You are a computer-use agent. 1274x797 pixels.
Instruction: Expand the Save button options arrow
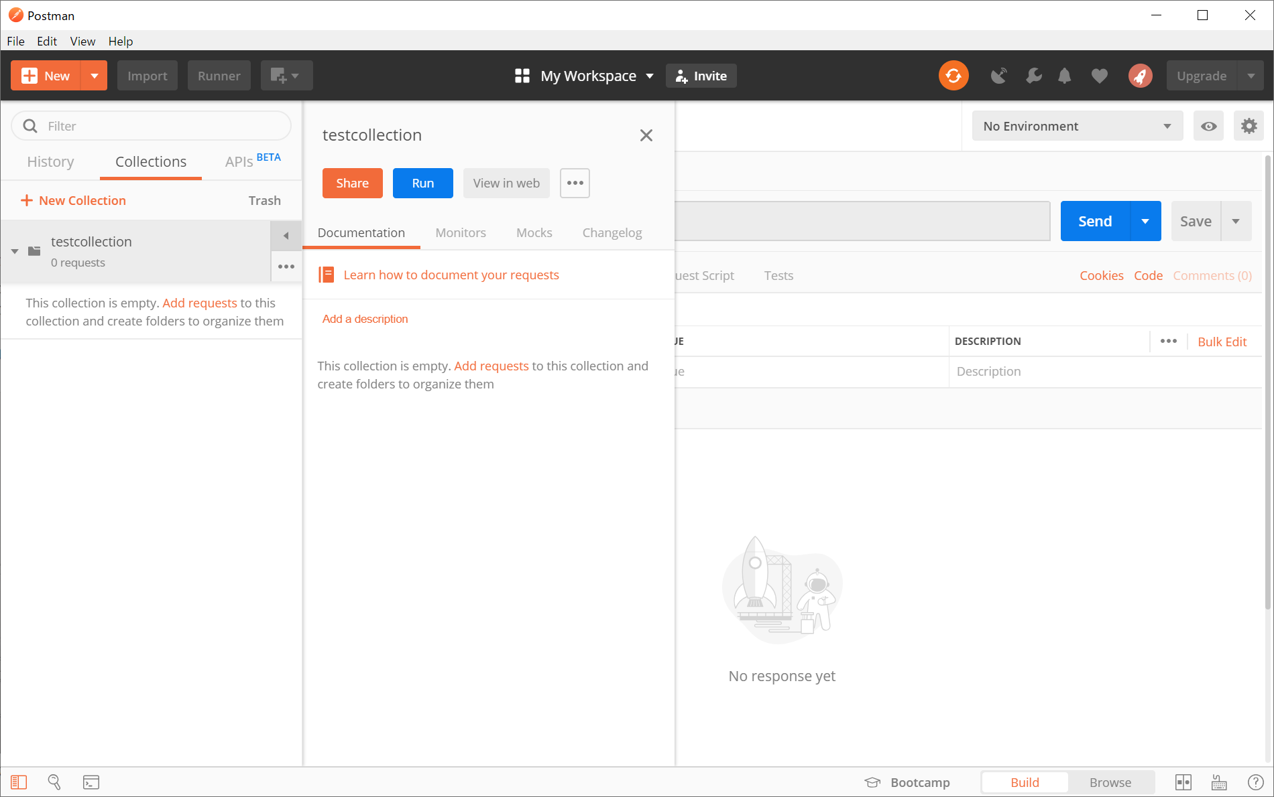tap(1237, 221)
